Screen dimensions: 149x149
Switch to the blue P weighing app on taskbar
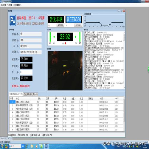(x=46, y=146)
